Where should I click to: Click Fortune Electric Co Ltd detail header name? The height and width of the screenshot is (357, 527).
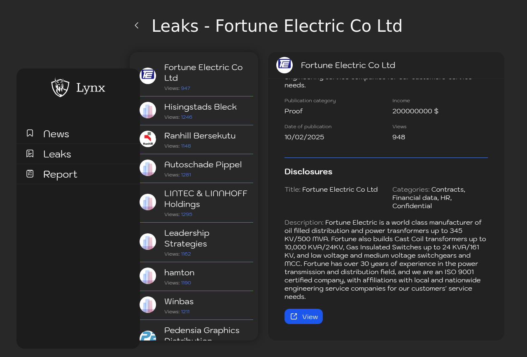click(x=348, y=65)
